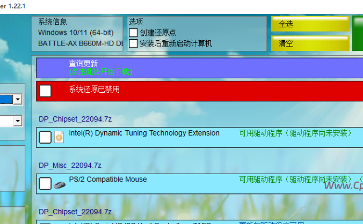The height and width of the screenshot is (224, 363).
Task: Tick the 安装后重新启动计算机 checkbox
Action: (133, 43)
